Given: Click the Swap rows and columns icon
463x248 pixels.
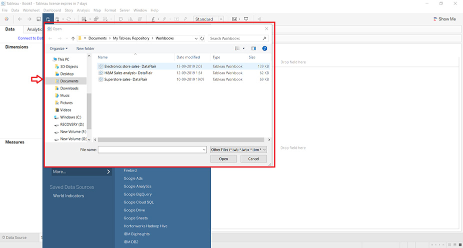Looking at the screenshot, I should point(121,19).
